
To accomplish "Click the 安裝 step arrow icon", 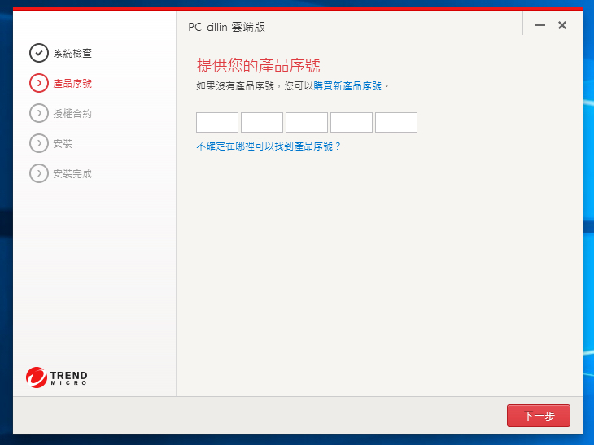I will point(38,143).
